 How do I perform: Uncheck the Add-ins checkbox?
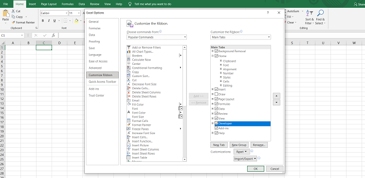click(x=216, y=128)
